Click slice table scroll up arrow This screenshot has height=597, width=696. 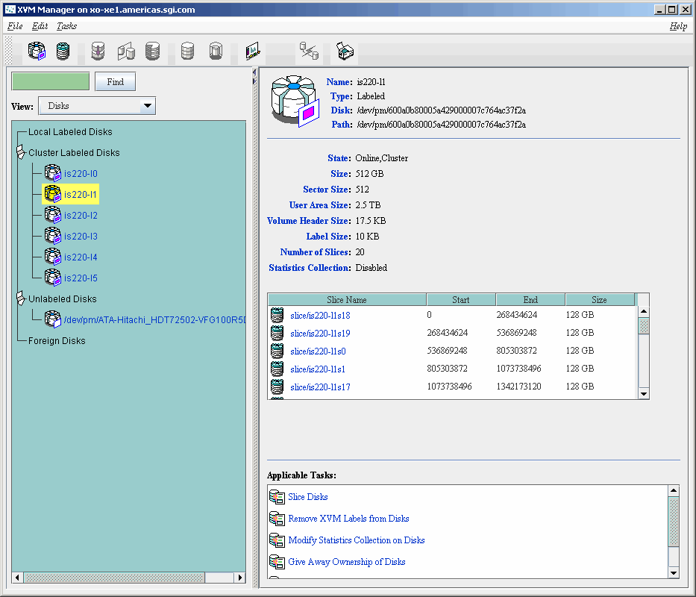pyautogui.click(x=644, y=311)
